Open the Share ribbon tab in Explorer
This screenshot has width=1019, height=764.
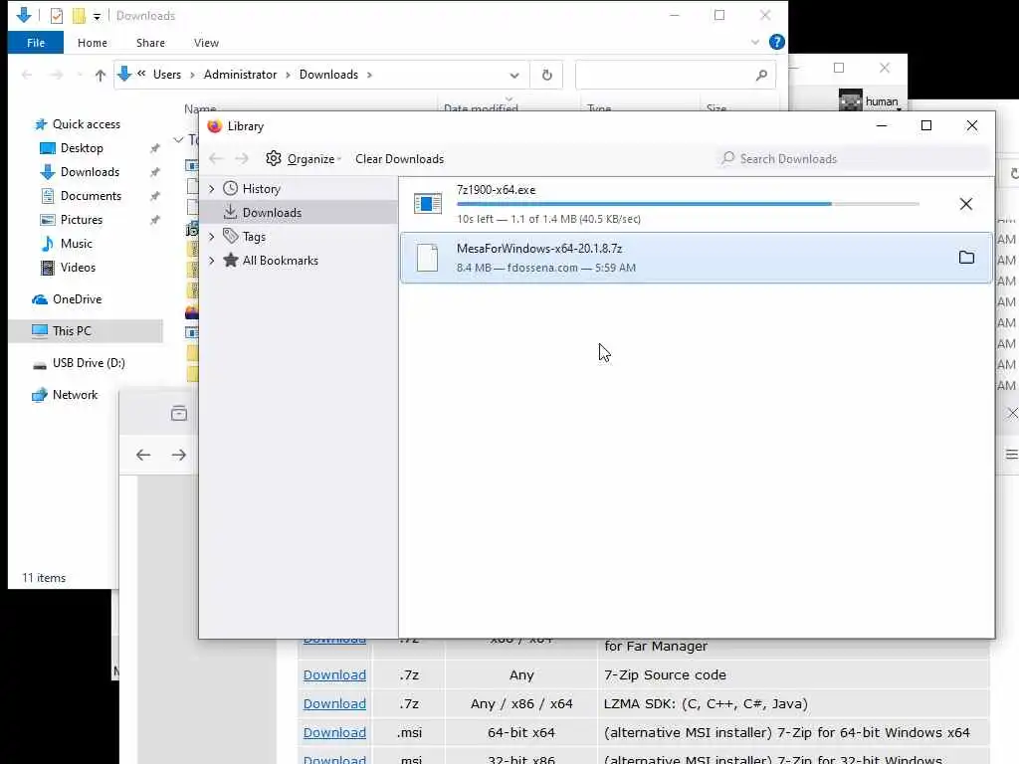150,43
